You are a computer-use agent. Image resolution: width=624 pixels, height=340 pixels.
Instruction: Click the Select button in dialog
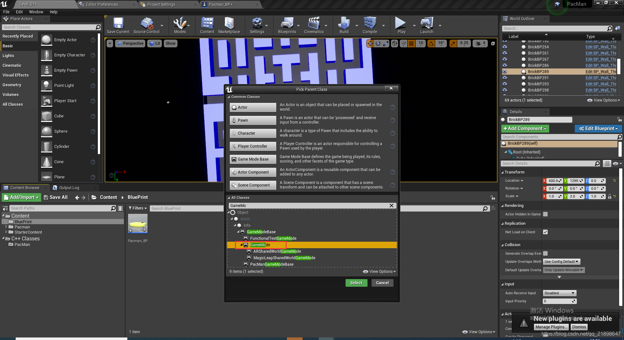356,283
